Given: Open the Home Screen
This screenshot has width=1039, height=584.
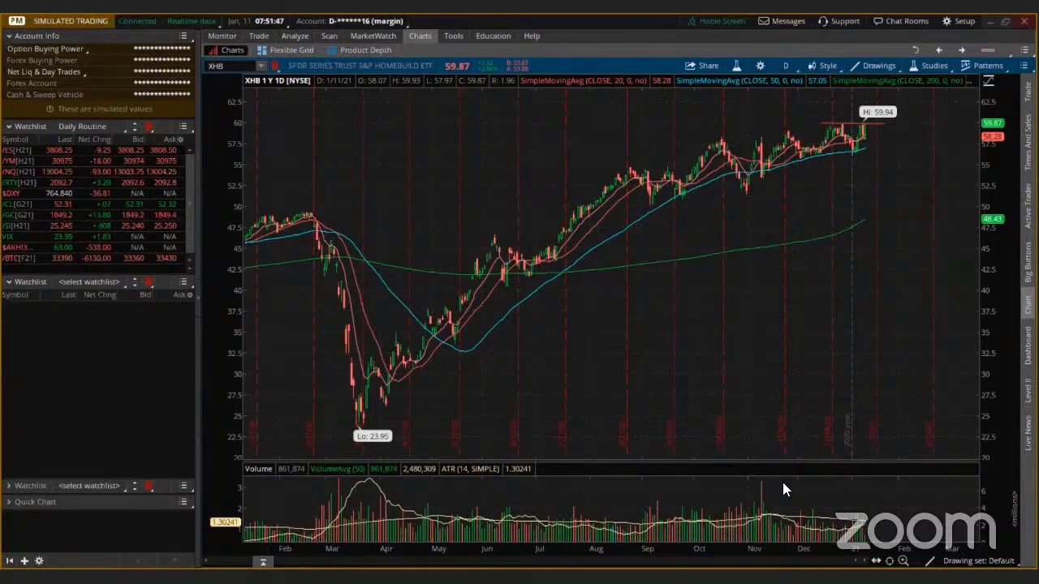Looking at the screenshot, I should click(715, 21).
